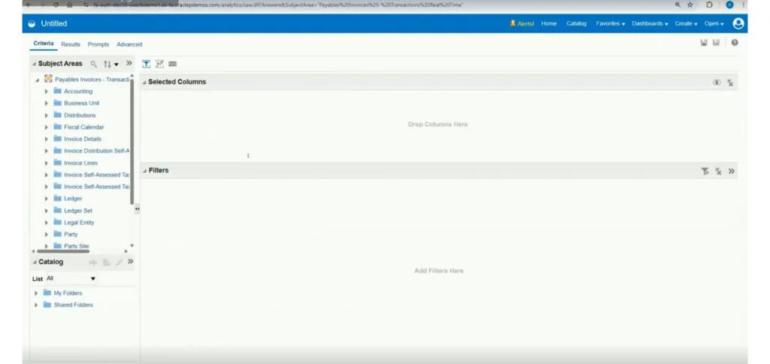Click the double-arrow More options in Catalog pane
The image size is (770, 364).
(130, 261)
